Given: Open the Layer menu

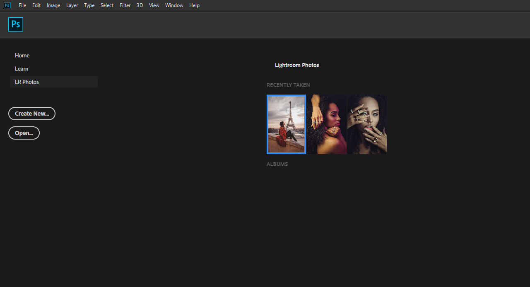Looking at the screenshot, I should pyautogui.click(x=72, y=5).
